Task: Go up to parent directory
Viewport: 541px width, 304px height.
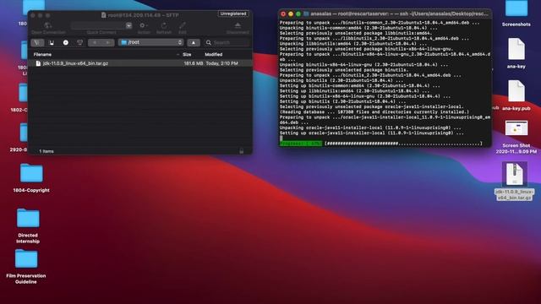Action: tap(194, 42)
